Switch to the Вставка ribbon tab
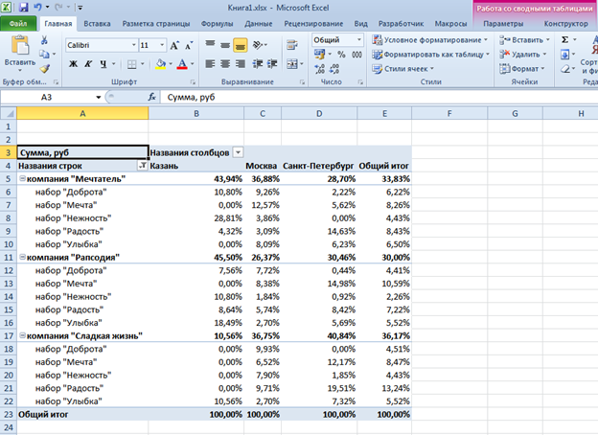 click(x=96, y=22)
